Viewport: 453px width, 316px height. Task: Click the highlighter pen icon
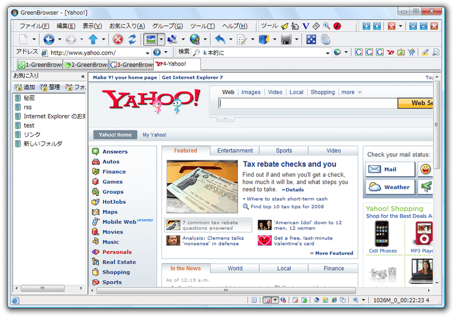(x=425, y=52)
